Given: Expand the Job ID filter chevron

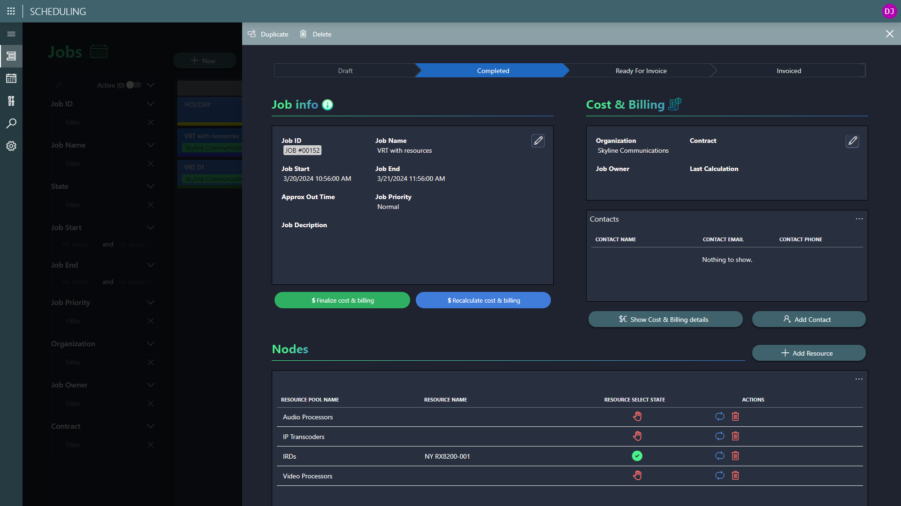Looking at the screenshot, I should (151, 104).
